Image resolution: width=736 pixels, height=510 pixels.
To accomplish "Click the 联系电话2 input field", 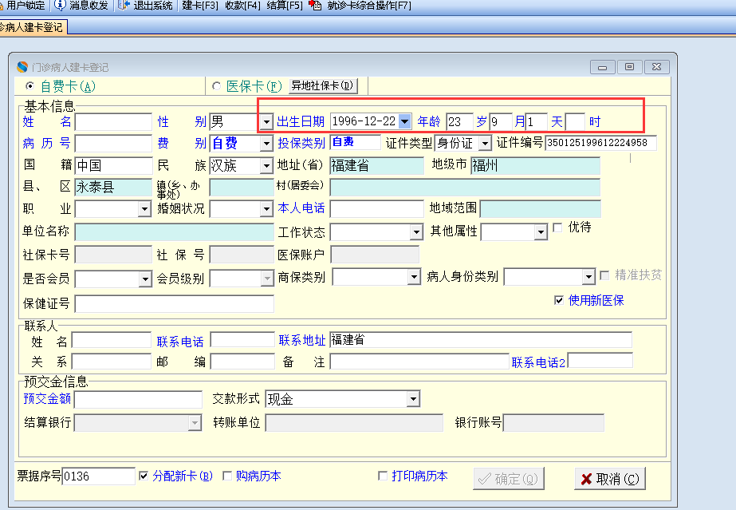I will pyautogui.click(x=600, y=361).
